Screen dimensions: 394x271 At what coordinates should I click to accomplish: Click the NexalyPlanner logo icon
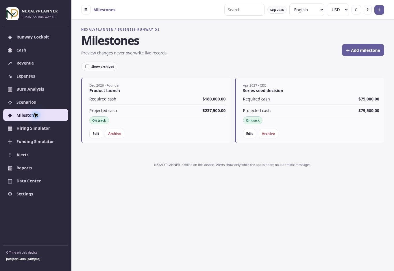pos(12,14)
